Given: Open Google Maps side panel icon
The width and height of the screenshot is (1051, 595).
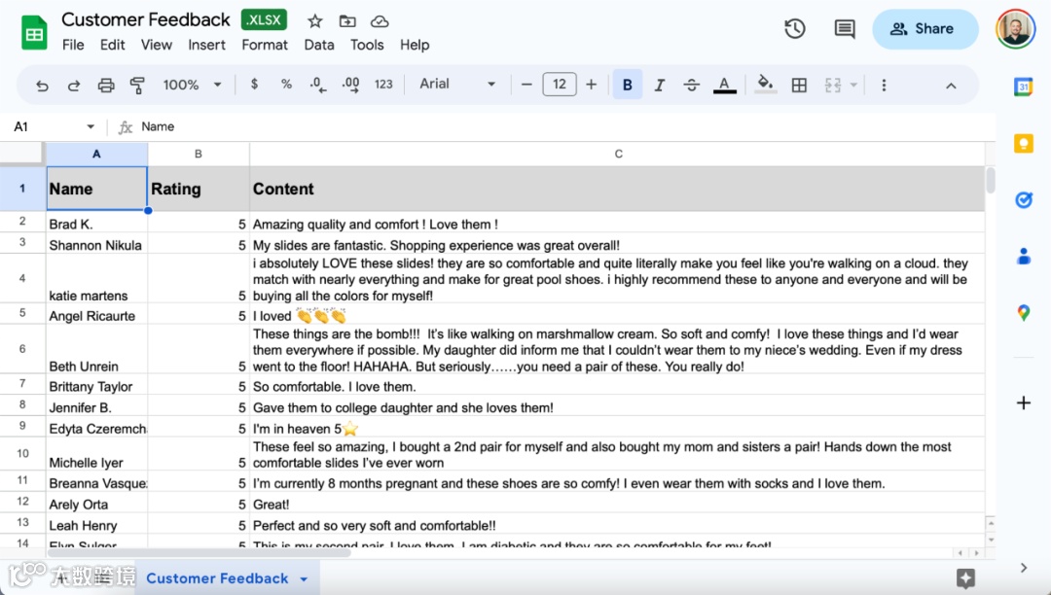Looking at the screenshot, I should [x=1024, y=312].
